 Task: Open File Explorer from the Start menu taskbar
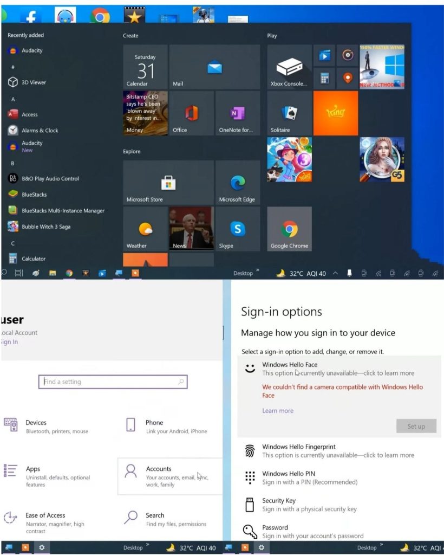pyautogui.click(x=53, y=273)
